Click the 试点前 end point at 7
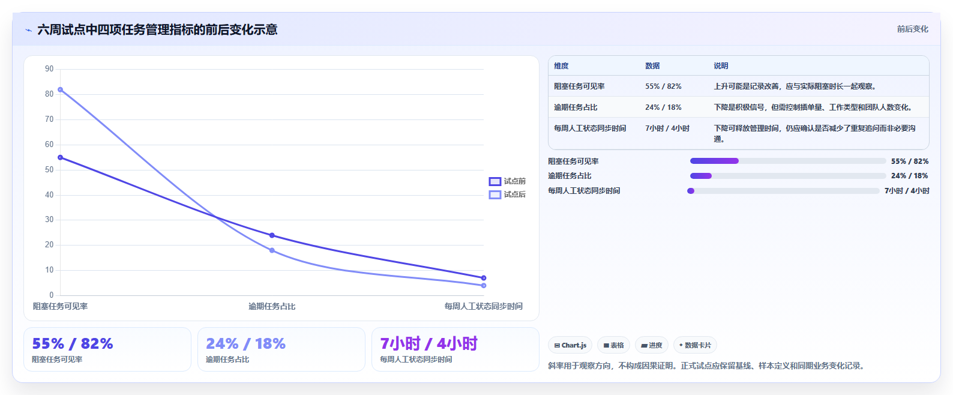The image size is (953, 395). [484, 278]
